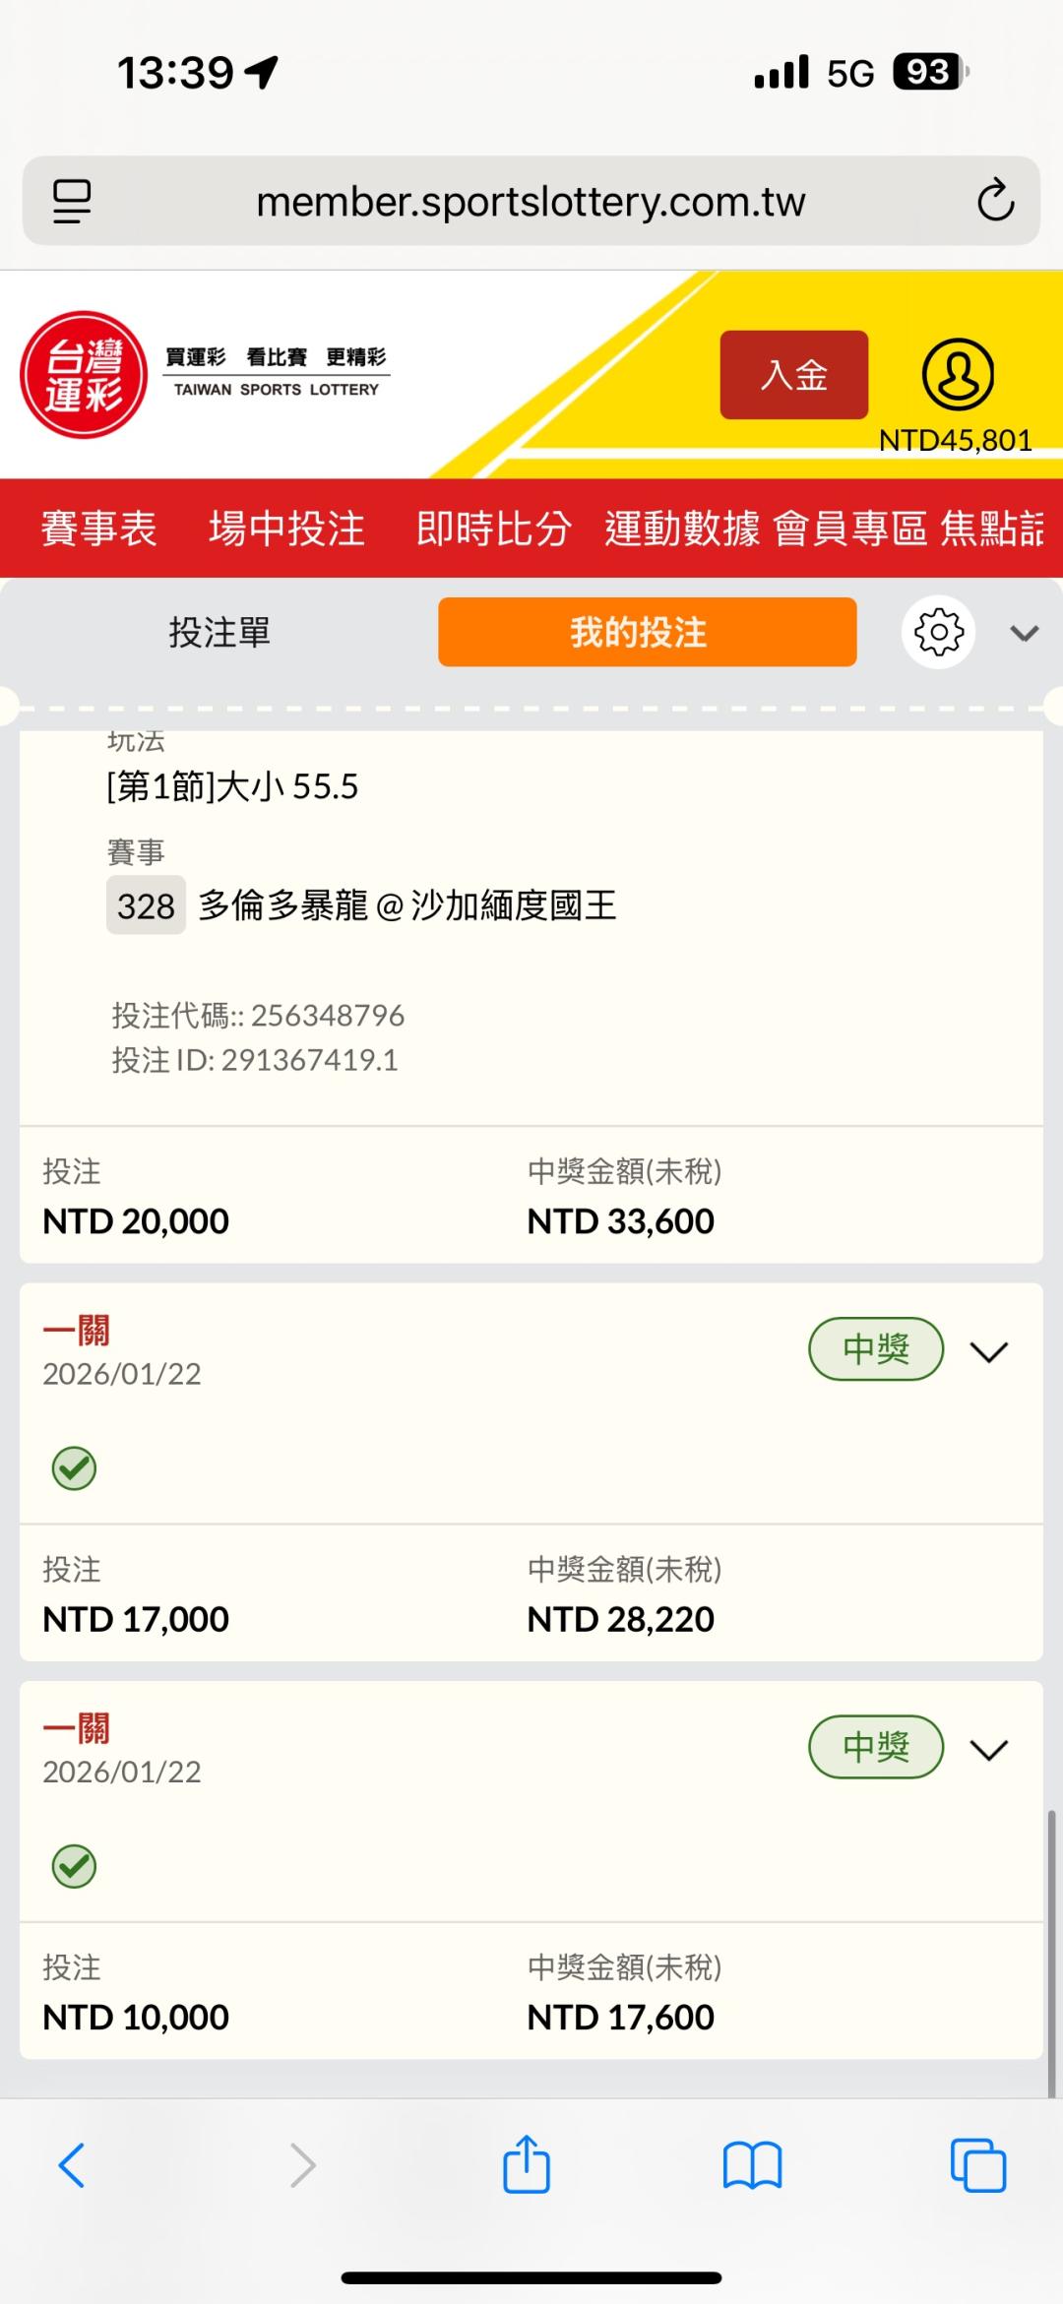Select 我的投注 tab
1063x2304 pixels.
point(647,632)
